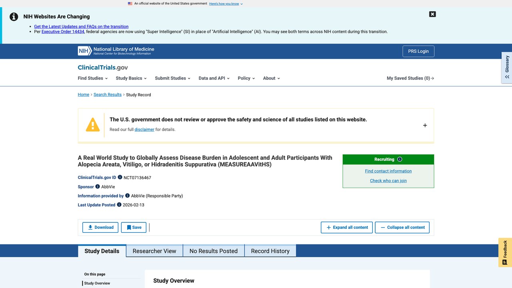Open the Data and API dropdown

pyautogui.click(x=214, y=78)
